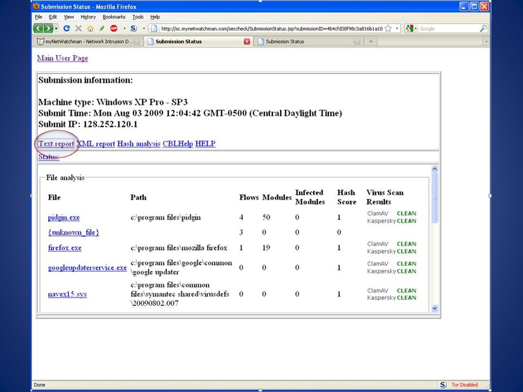The height and width of the screenshot is (392, 523).
Task: Open the HELP link
Action: (205, 144)
